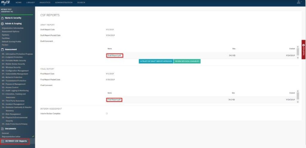Select 17 - Risk Management
This screenshot has height=148, width=306.
pyautogui.click(x=11, y=114)
